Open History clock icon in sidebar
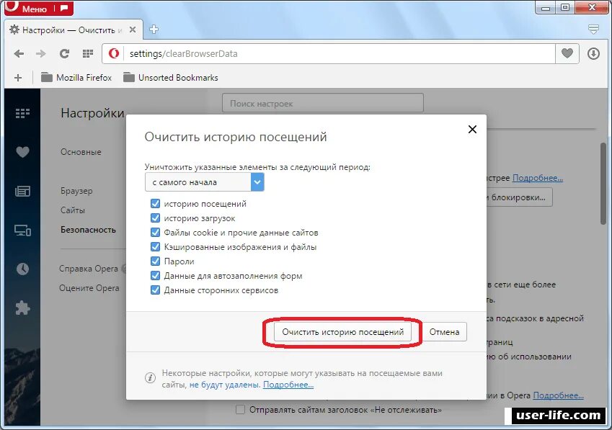Image resolution: width=612 pixels, height=430 pixels. coord(22,269)
